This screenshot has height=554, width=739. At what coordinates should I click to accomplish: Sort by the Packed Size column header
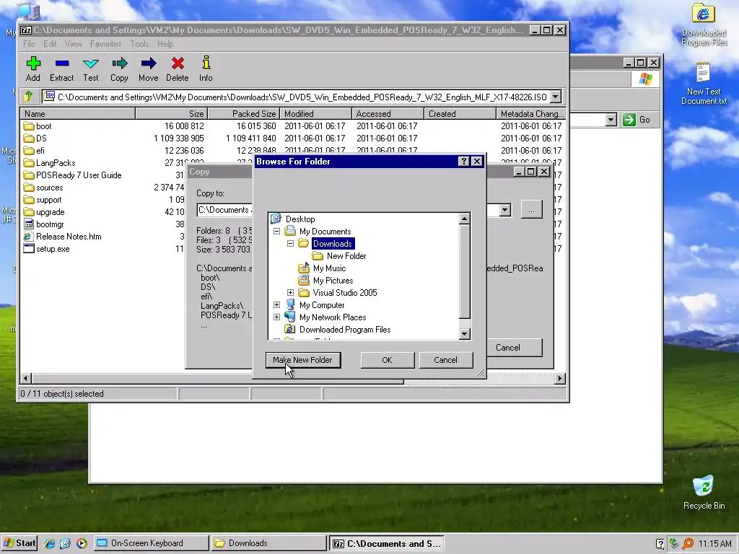[244, 114]
